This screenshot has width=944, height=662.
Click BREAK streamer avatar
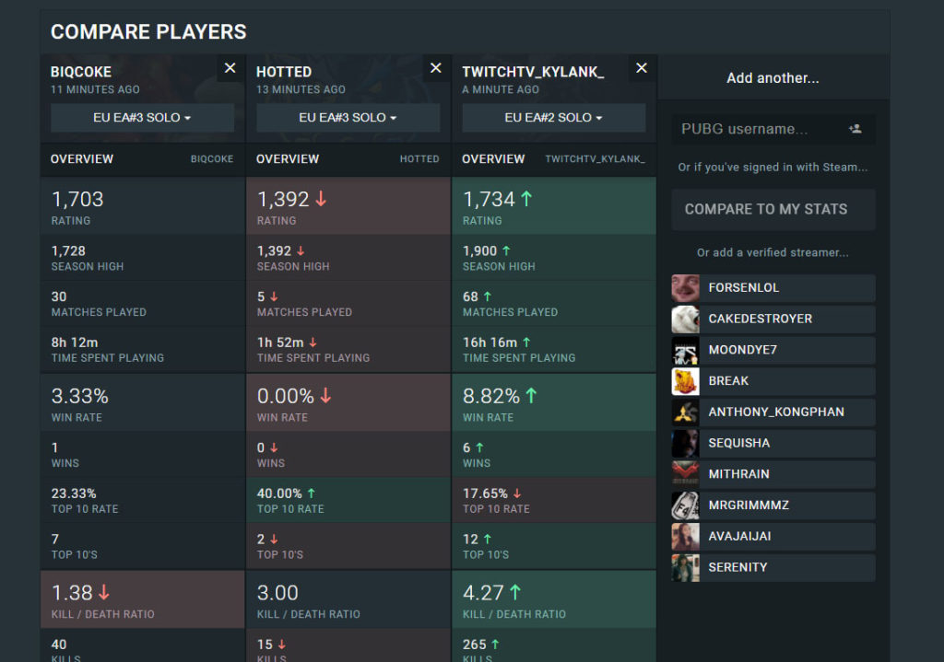(685, 381)
